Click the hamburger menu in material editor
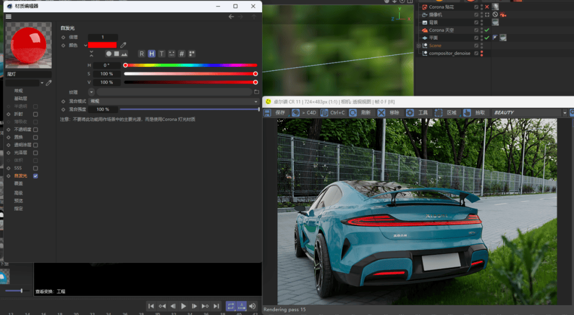The image size is (574, 315). (9, 16)
